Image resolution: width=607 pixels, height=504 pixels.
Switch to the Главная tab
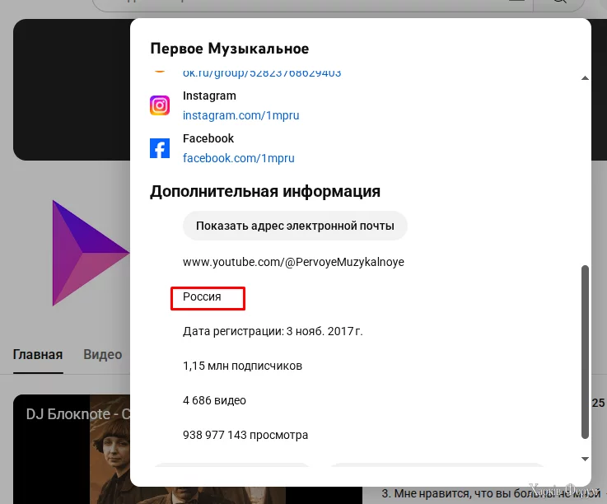point(38,355)
